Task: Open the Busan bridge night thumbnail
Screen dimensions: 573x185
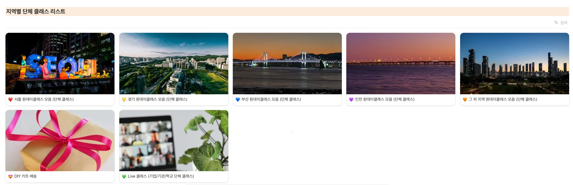Action: coord(287,63)
